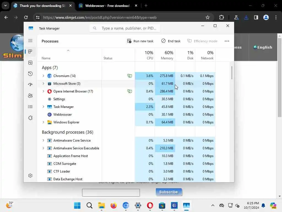
Task: Expand the Task Manager process row
Action: pos(43,107)
